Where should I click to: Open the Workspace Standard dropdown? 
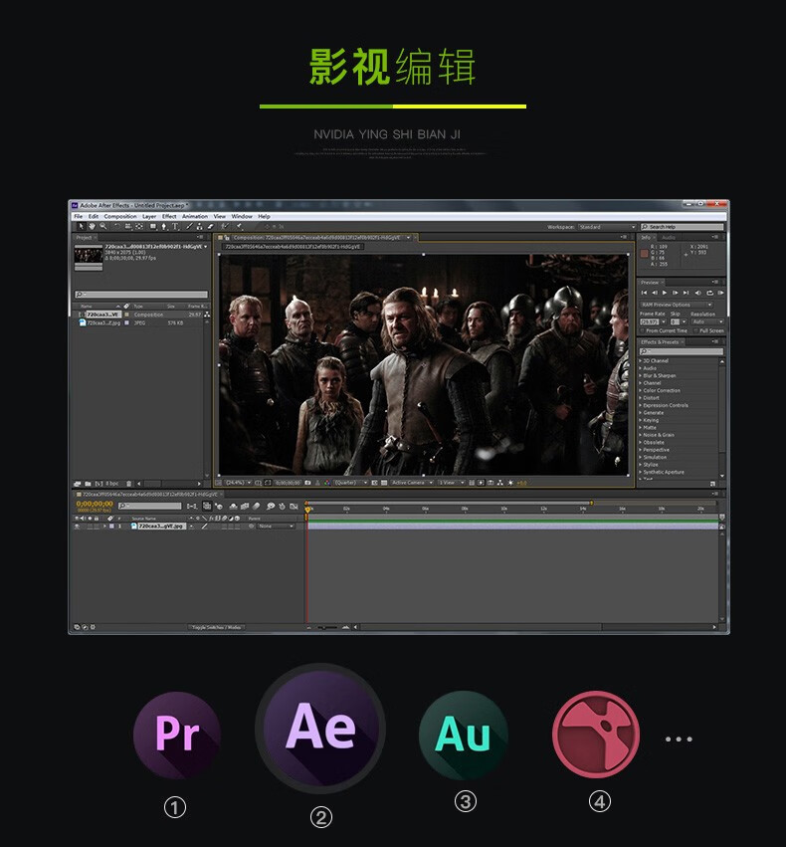coord(607,227)
